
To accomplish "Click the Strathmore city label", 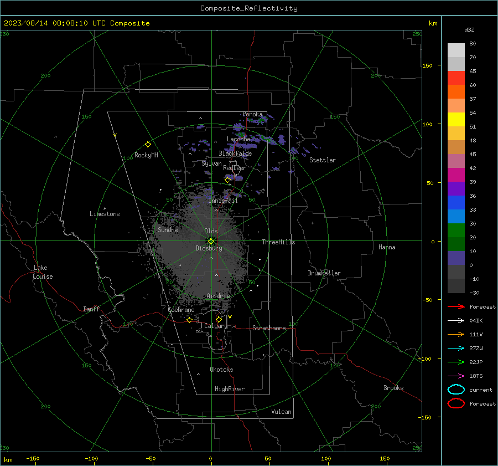I will tap(269, 328).
